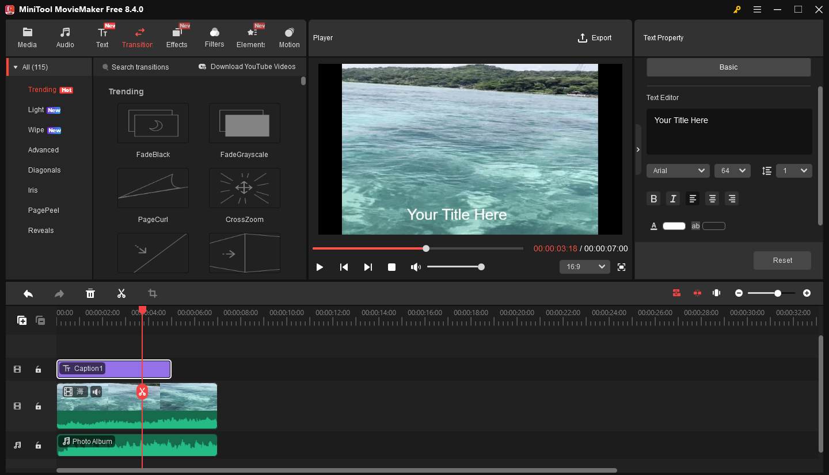Select the split scissors tool in timeline toolbar

click(121, 293)
